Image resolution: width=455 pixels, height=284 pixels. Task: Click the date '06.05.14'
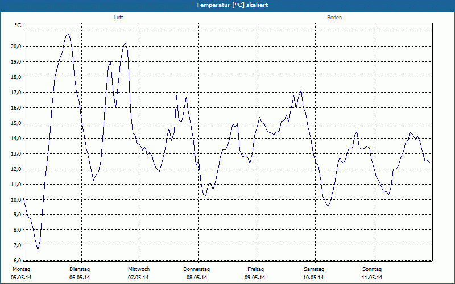pyautogui.click(x=80, y=278)
